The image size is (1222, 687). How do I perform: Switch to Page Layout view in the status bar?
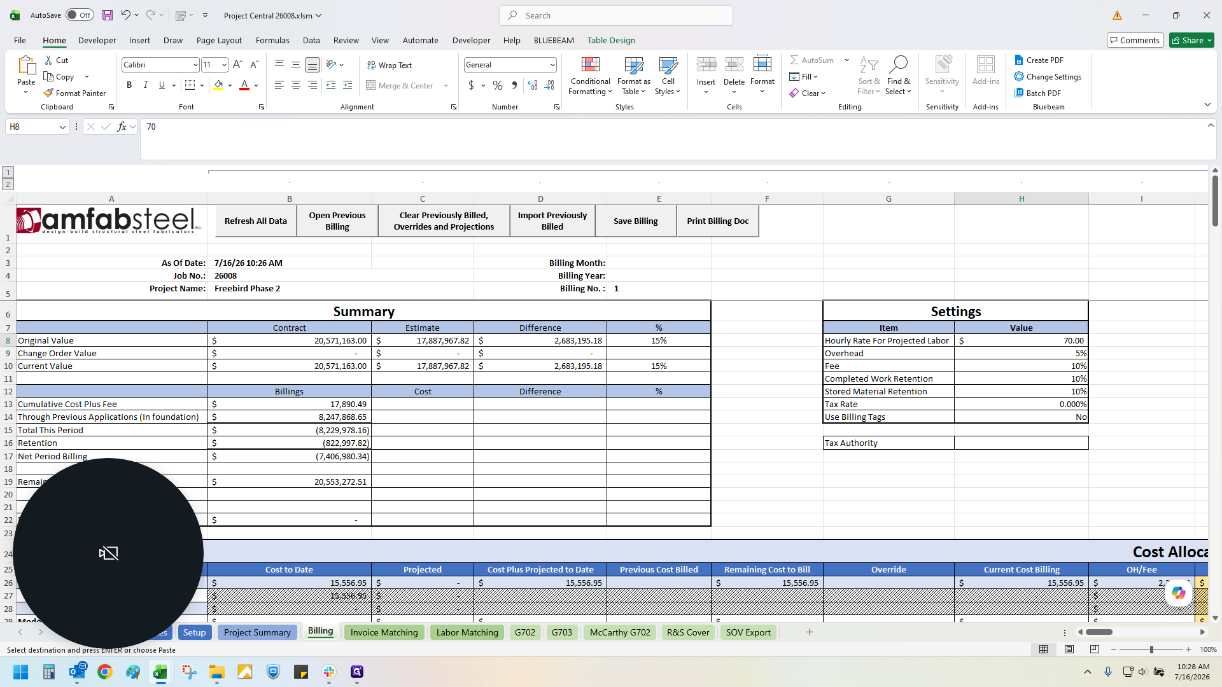coord(1069,649)
